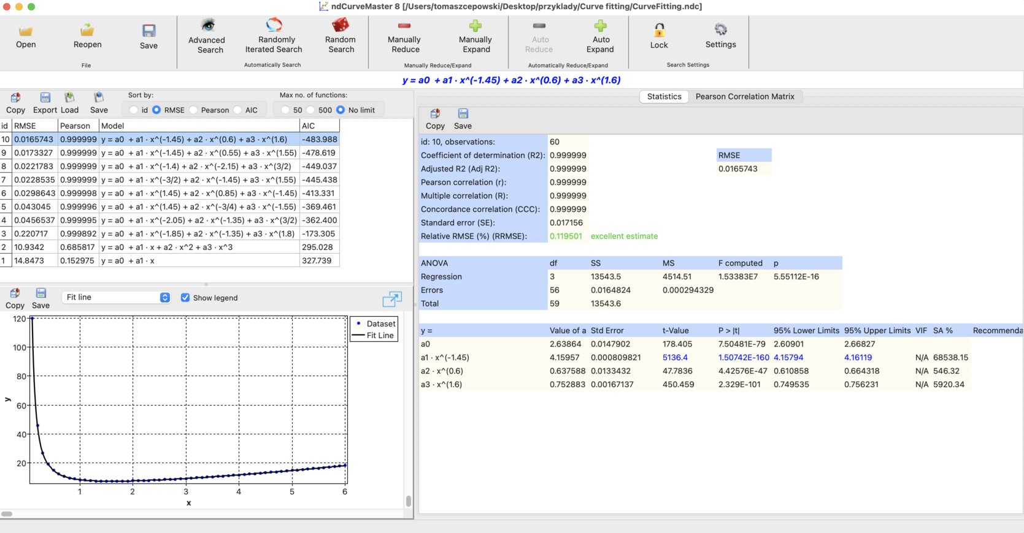
Task: Click the a3 · x^(1.6) t-Value 450.459
Action: [678, 385]
